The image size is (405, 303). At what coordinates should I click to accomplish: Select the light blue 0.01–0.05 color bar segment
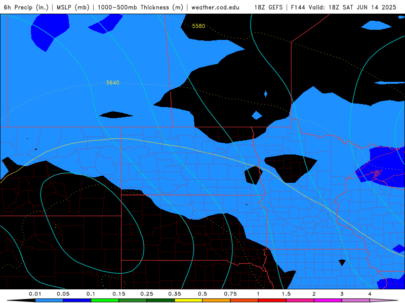49,300
